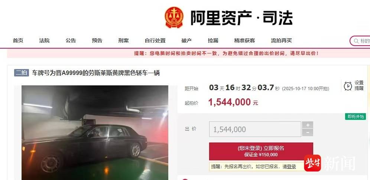Click the 设置提醒 reminder text
370x180 pixels.
click(359, 85)
